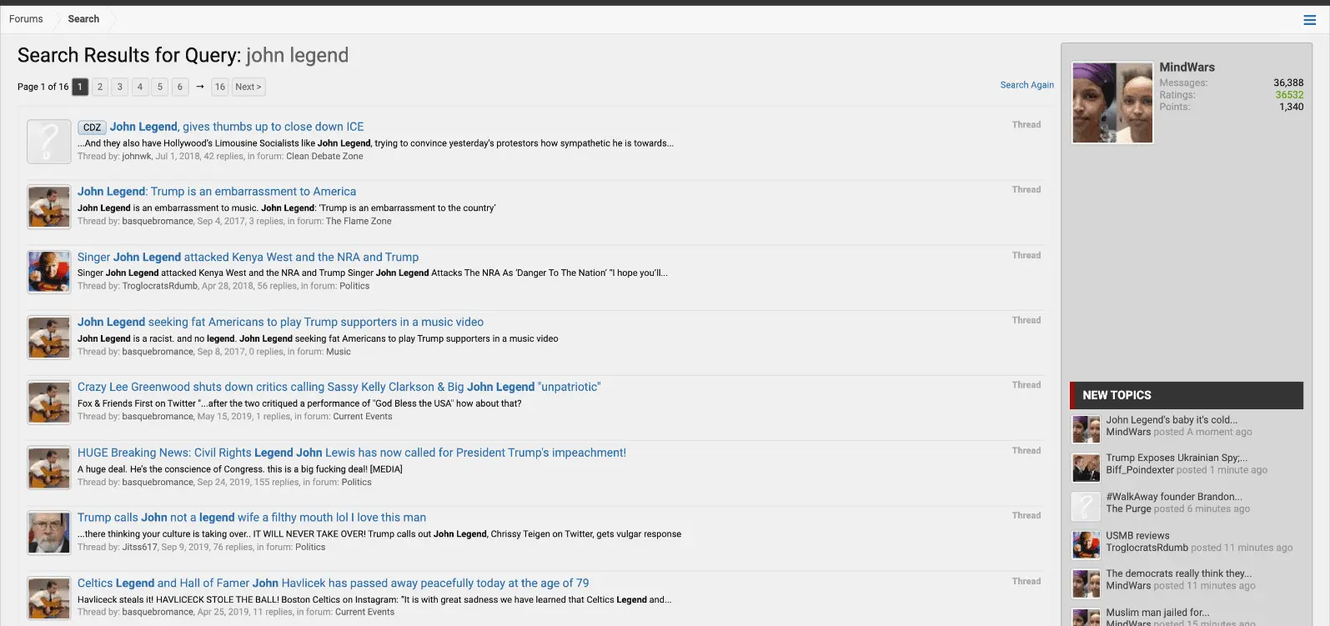Image resolution: width=1330 pixels, height=626 pixels.
Task: Open 'John Legend: Trump is an embarrassment' thread
Action: click(217, 192)
